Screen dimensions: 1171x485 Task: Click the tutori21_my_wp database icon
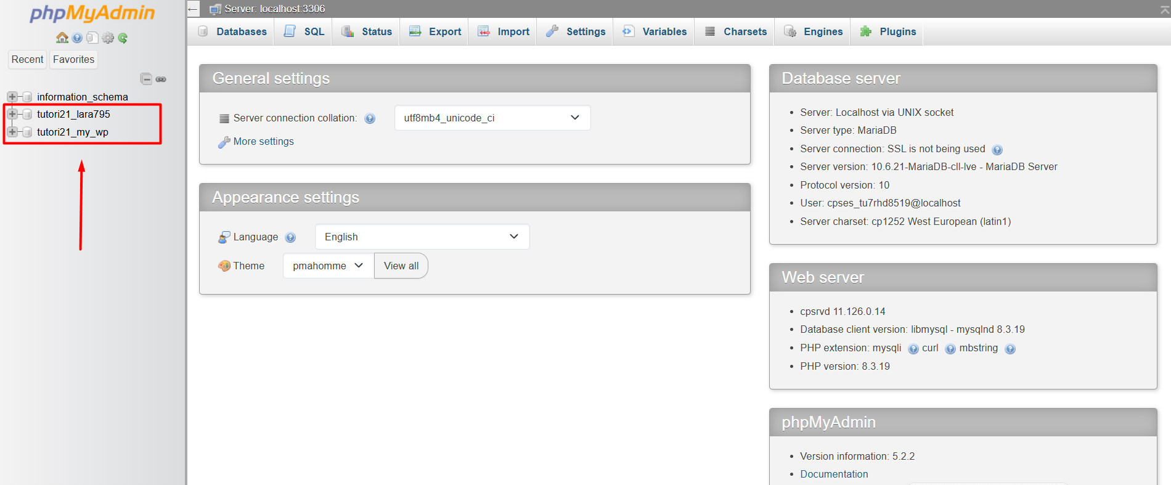click(27, 132)
